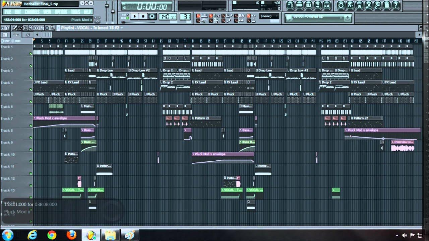Open the volume control in system tray

point(404,235)
